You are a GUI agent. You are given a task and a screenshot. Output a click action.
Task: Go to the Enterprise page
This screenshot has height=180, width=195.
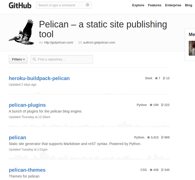tap(173, 5)
